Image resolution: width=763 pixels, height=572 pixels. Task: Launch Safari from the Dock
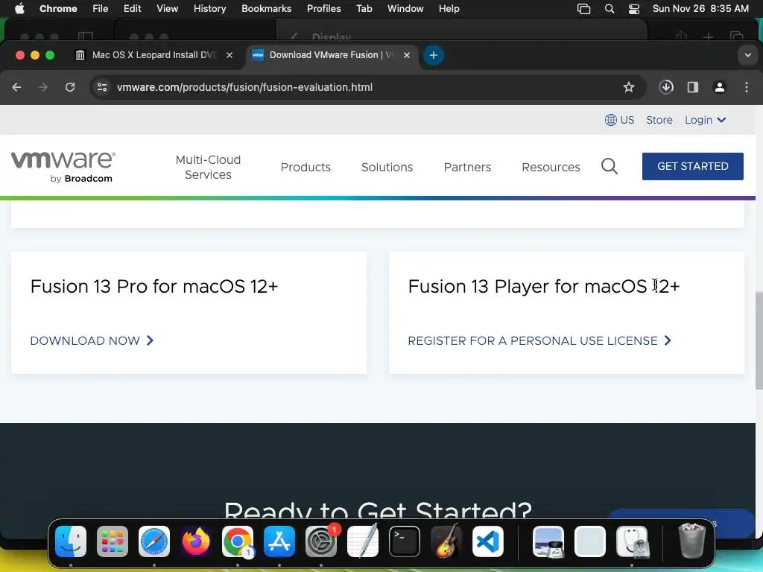pyautogui.click(x=154, y=541)
